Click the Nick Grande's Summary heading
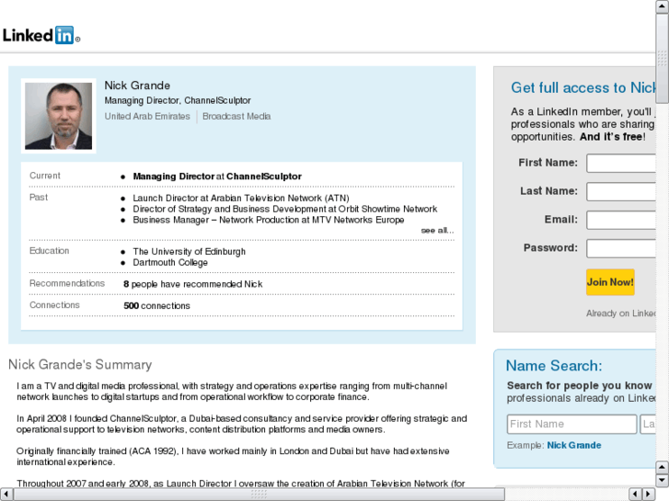 (80, 365)
